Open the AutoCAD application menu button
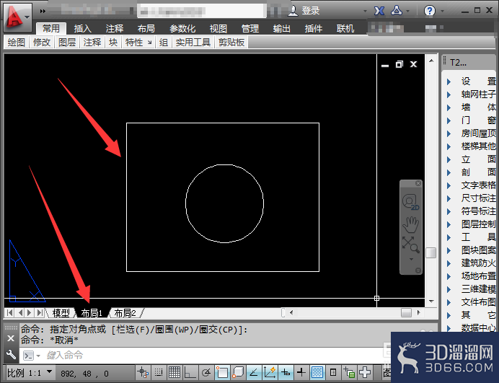This screenshot has height=383, width=499. coord(18,17)
